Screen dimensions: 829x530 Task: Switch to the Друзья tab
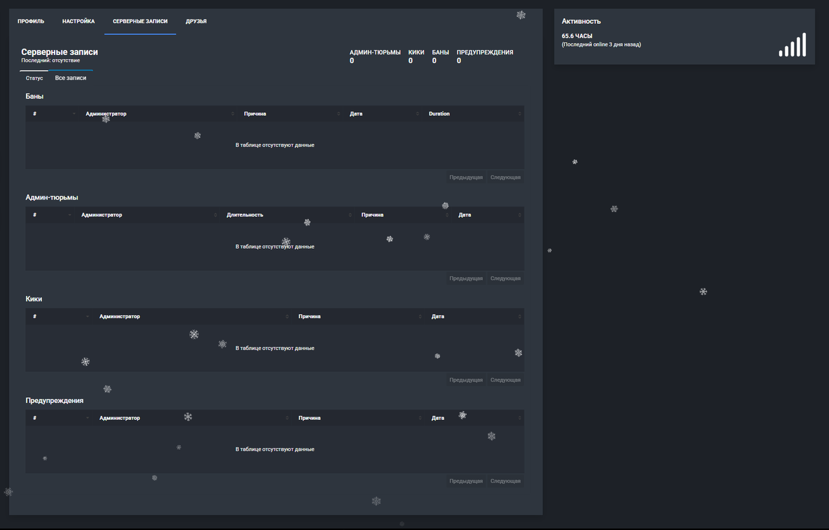coord(196,21)
